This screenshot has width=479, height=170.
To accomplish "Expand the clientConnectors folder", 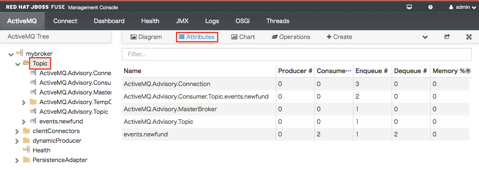I will point(17,131).
